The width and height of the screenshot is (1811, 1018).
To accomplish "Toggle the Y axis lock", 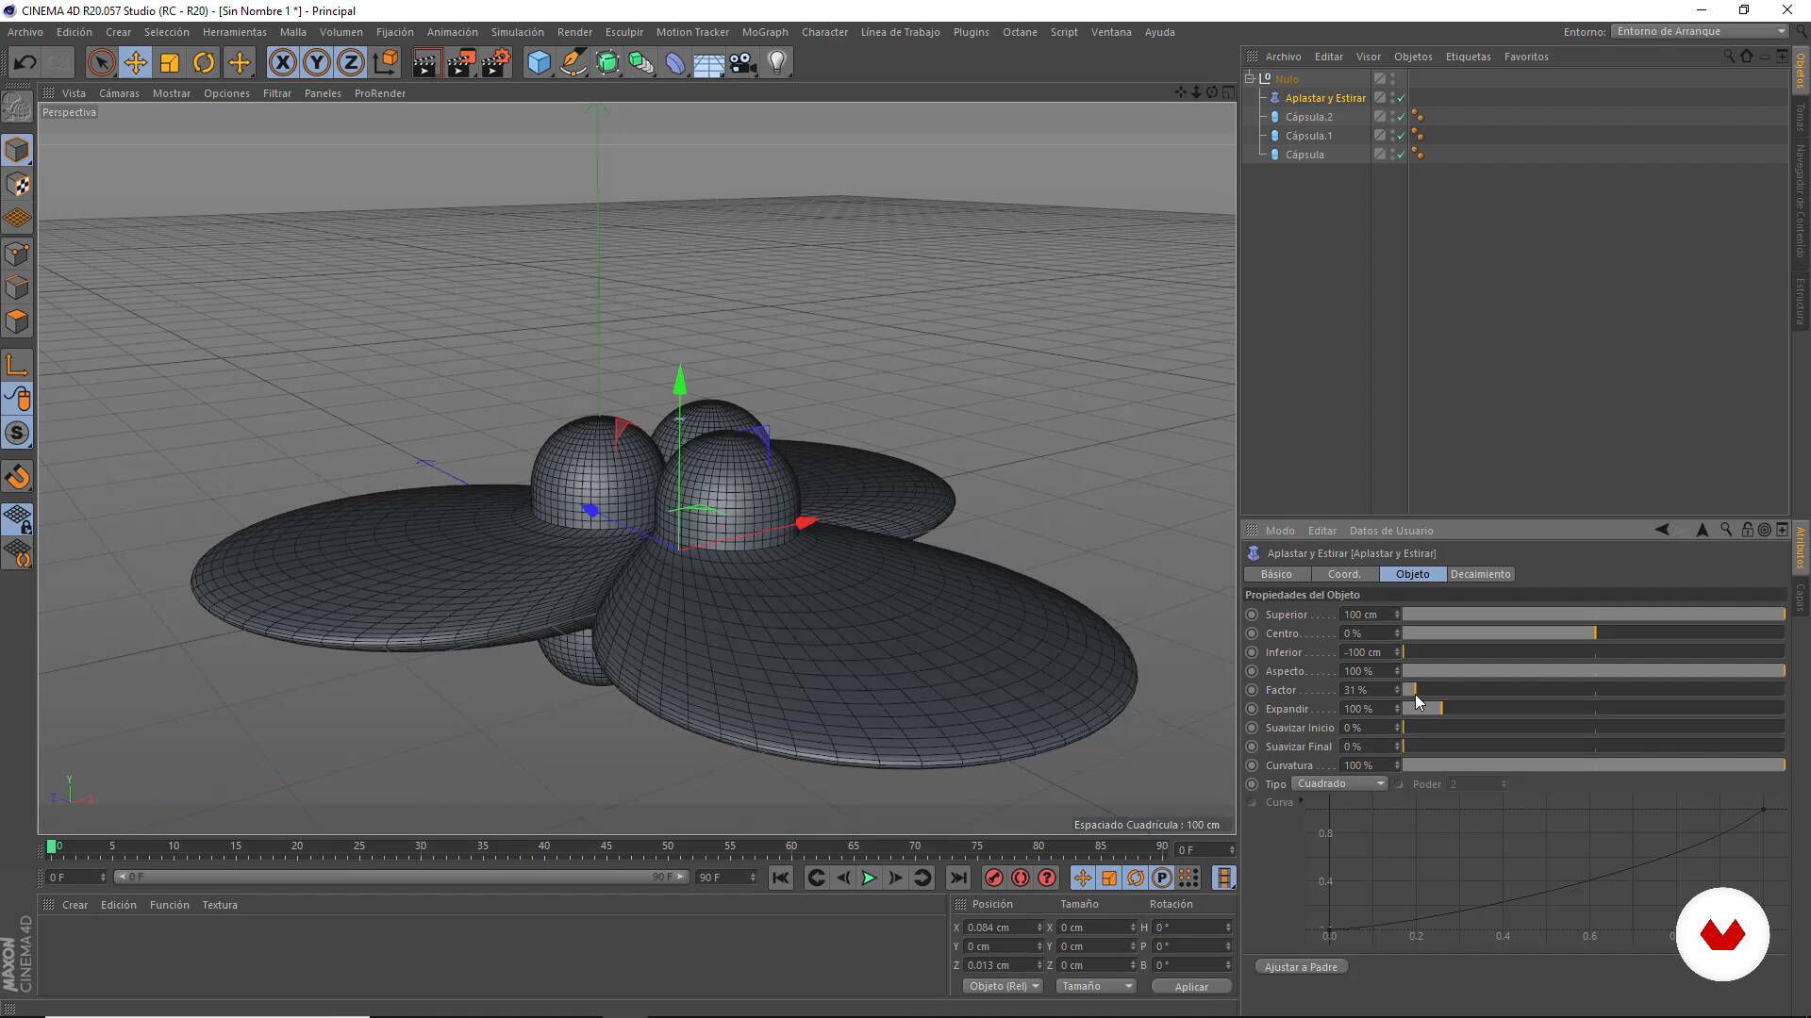I will 317,63.
